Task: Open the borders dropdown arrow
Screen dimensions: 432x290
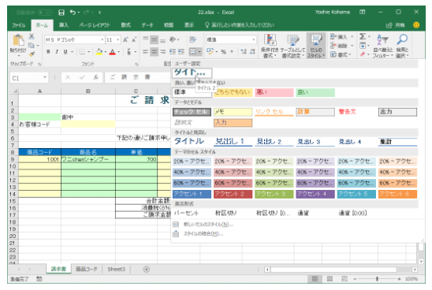Action: coord(89,51)
